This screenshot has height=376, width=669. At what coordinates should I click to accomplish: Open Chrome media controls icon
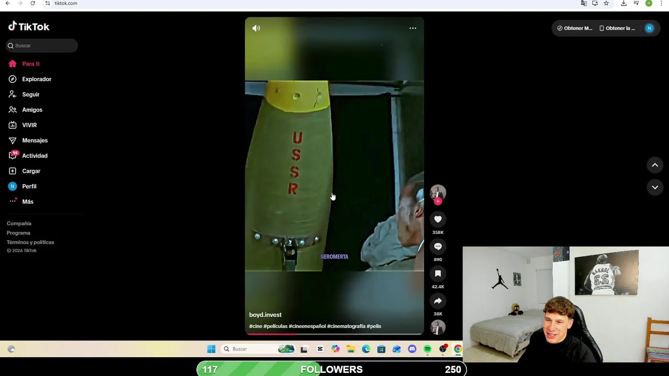point(636,3)
